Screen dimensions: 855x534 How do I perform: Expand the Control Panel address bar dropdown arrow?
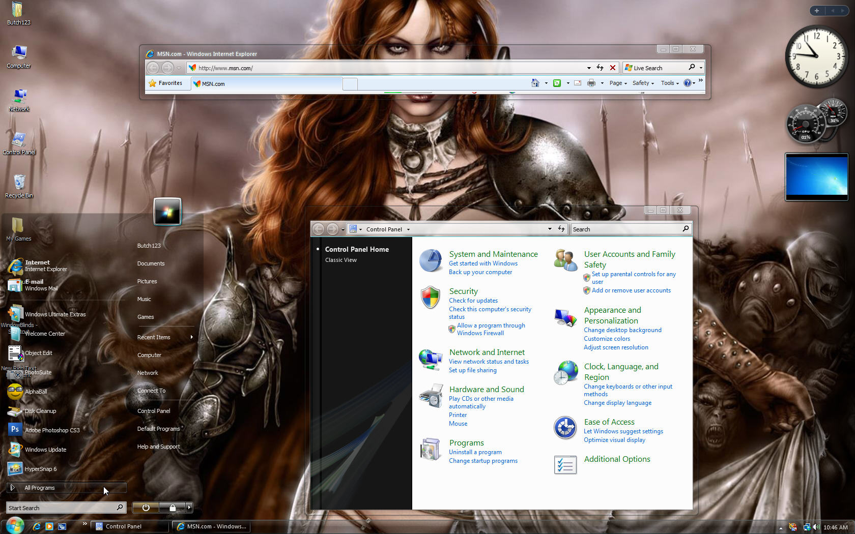pyautogui.click(x=550, y=229)
